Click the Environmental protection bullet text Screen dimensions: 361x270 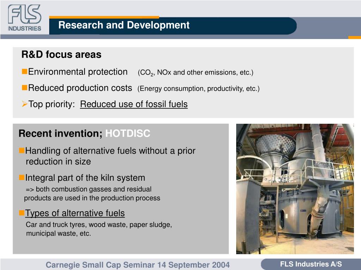coord(78,72)
